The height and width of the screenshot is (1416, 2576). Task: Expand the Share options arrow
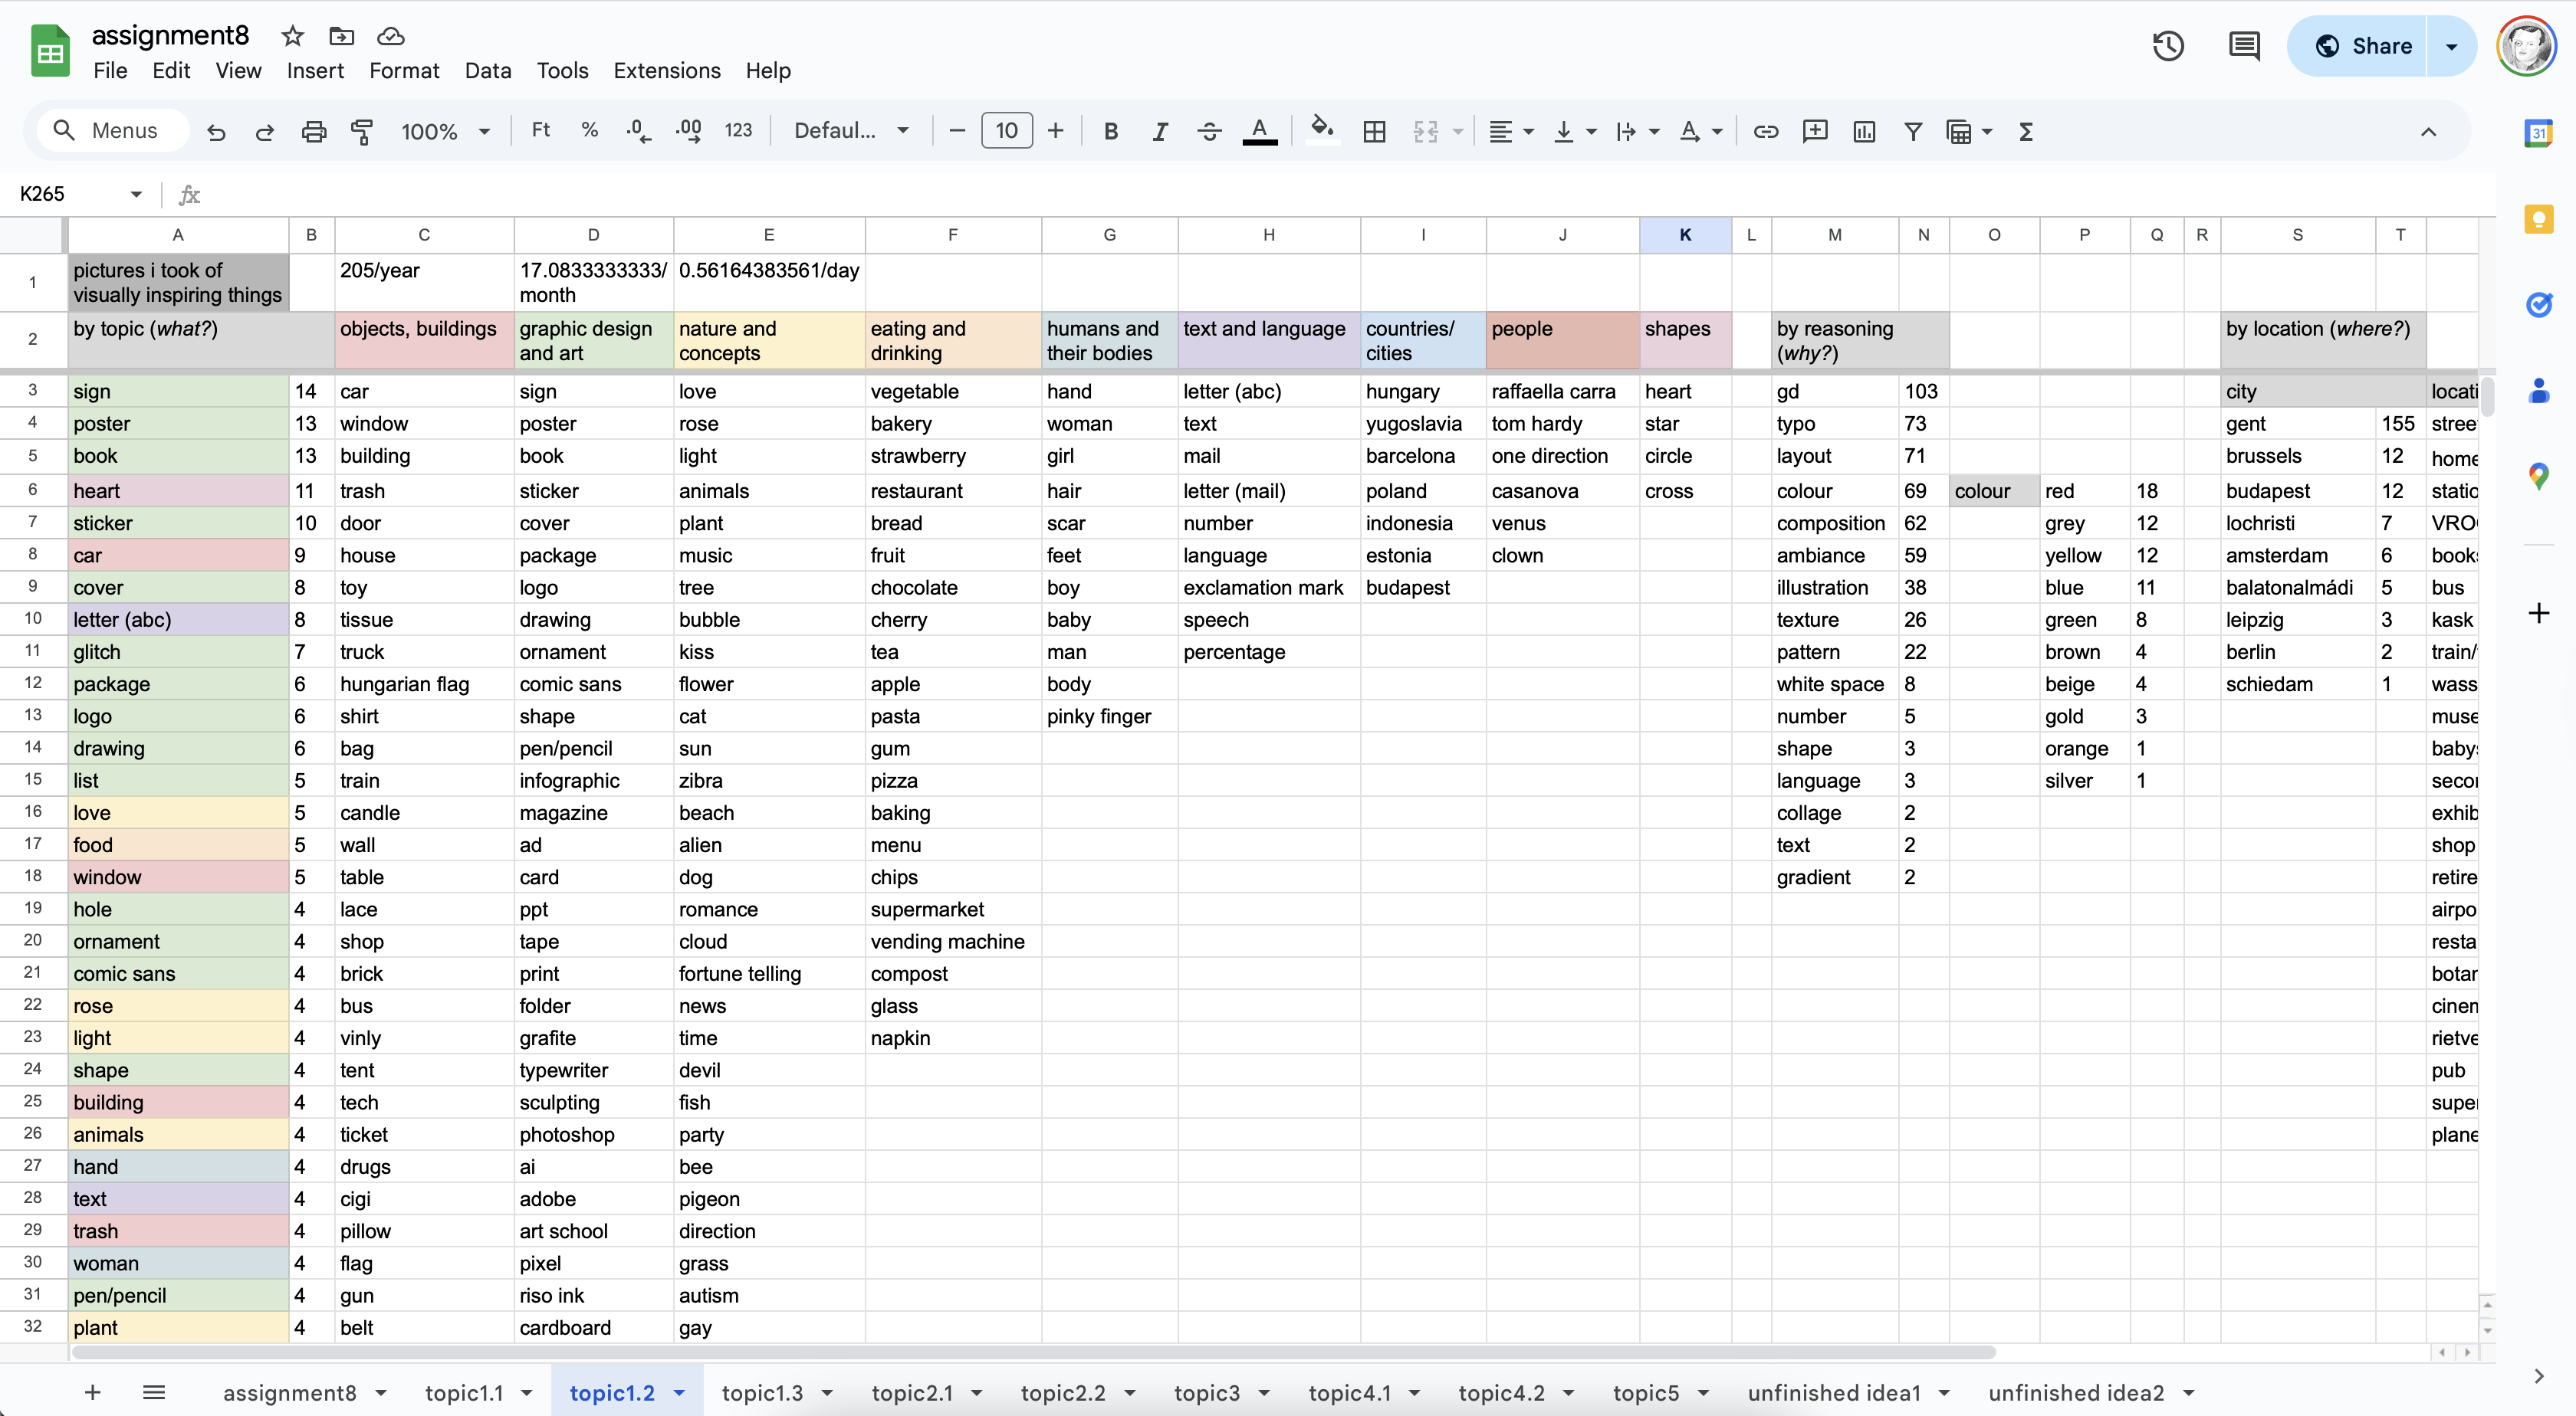tap(2451, 46)
